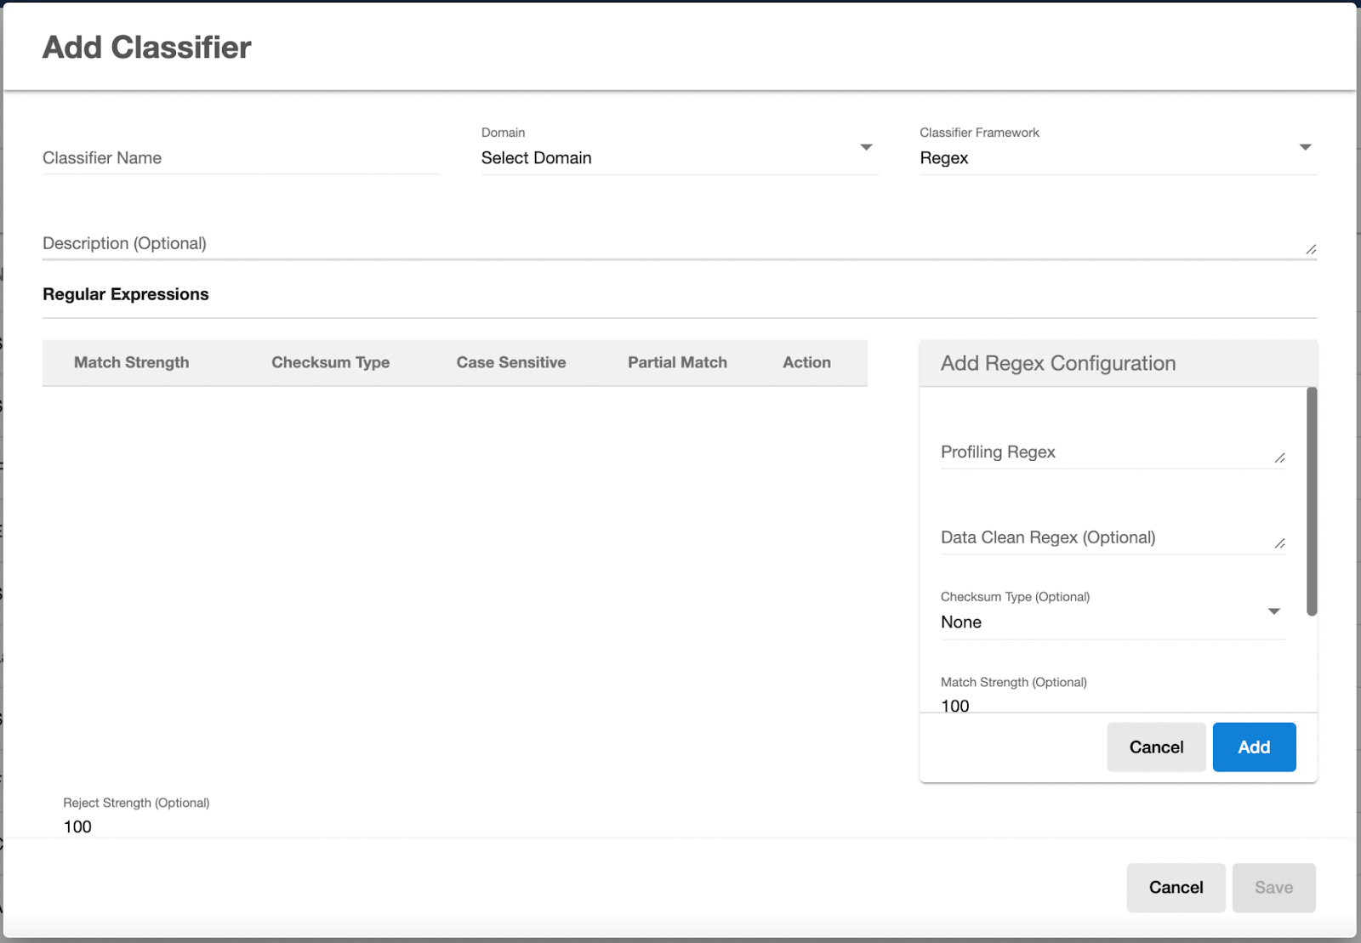Click the Data Clean Regex resize handle
The height and width of the screenshot is (943, 1361).
1279,543
